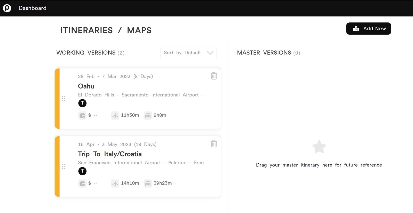
Task: Click the master versions star icon
Action: point(319,147)
